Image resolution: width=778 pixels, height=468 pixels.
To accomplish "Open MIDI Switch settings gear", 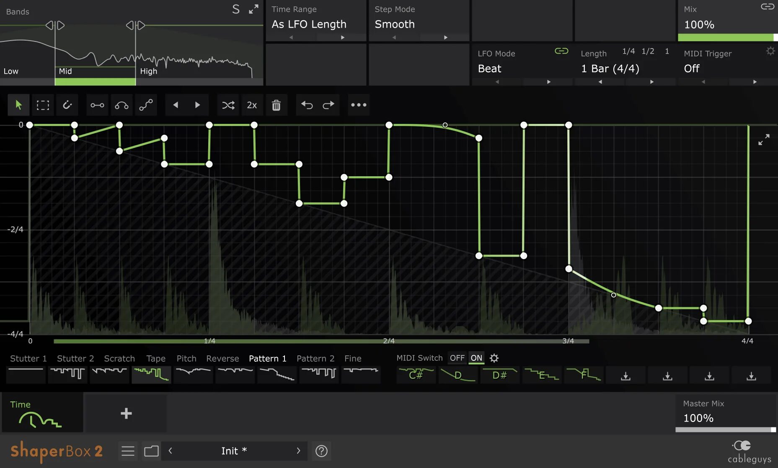I will click(x=494, y=358).
